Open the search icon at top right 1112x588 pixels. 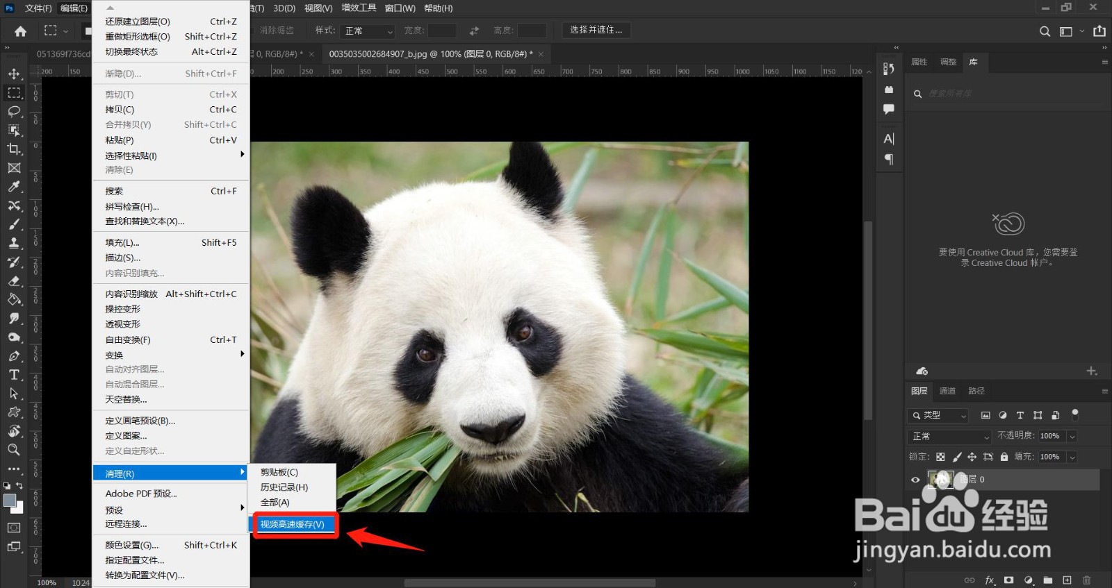click(x=1045, y=31)
